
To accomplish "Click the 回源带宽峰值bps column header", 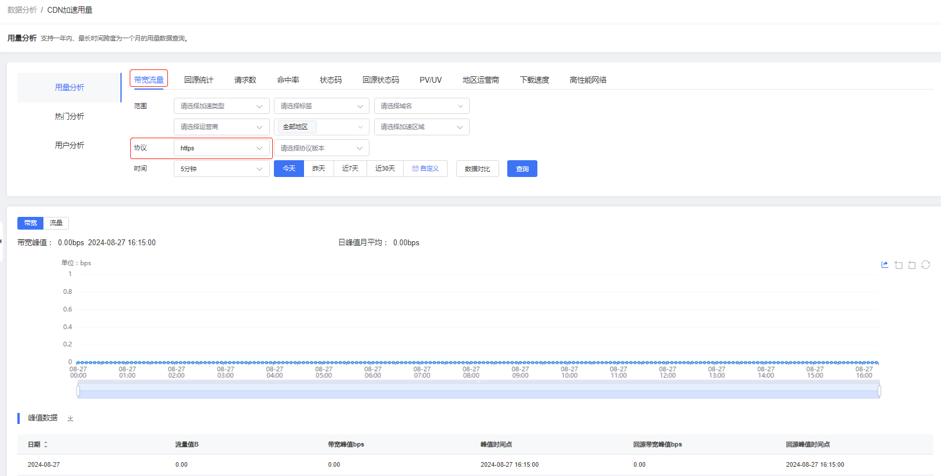I will click(658, 445).
